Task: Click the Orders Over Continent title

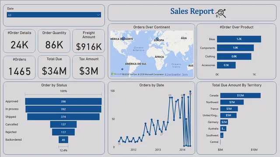Action: point(152,27)
